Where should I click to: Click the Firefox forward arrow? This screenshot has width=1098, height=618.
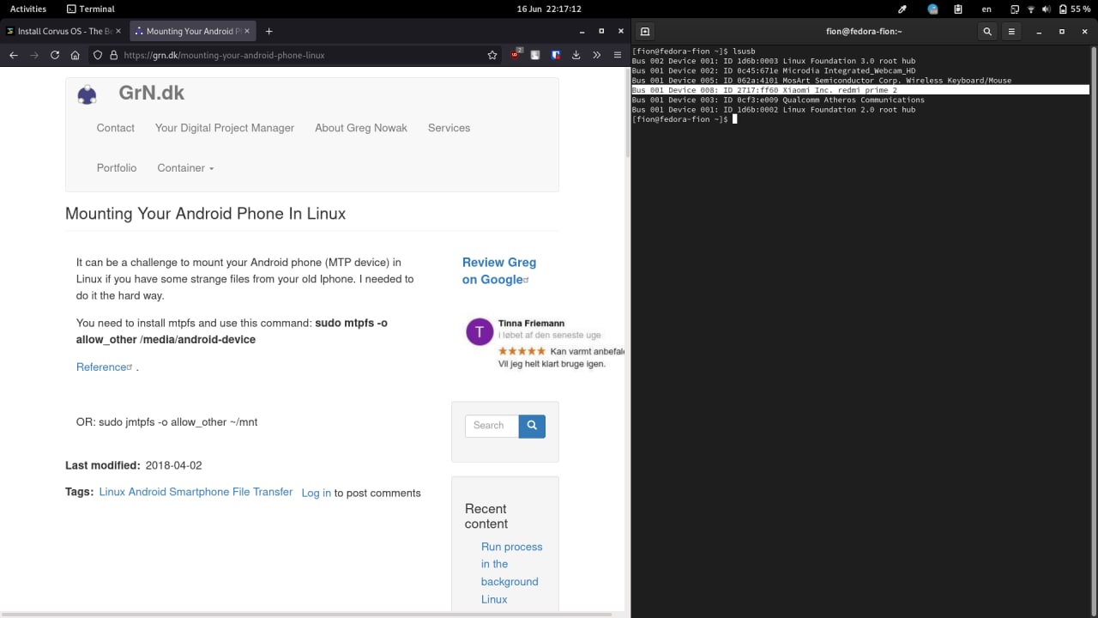[34, 55]
